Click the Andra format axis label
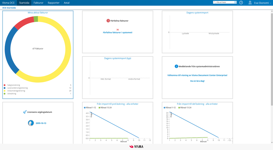The width and height of the screenshot is (273, 150). point(134,79)
